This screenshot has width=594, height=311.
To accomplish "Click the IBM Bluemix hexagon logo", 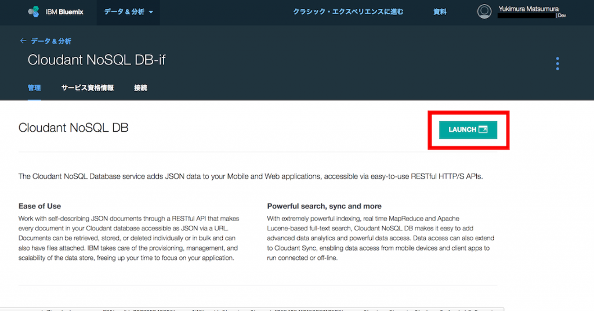I will coord(34,12).
